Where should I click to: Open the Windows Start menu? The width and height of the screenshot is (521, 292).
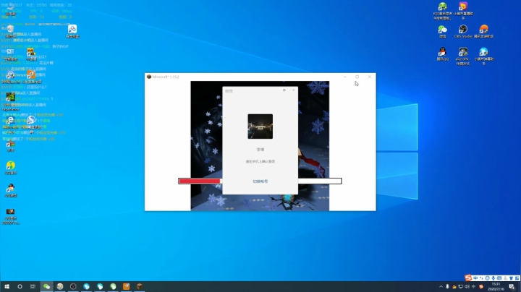7,286
